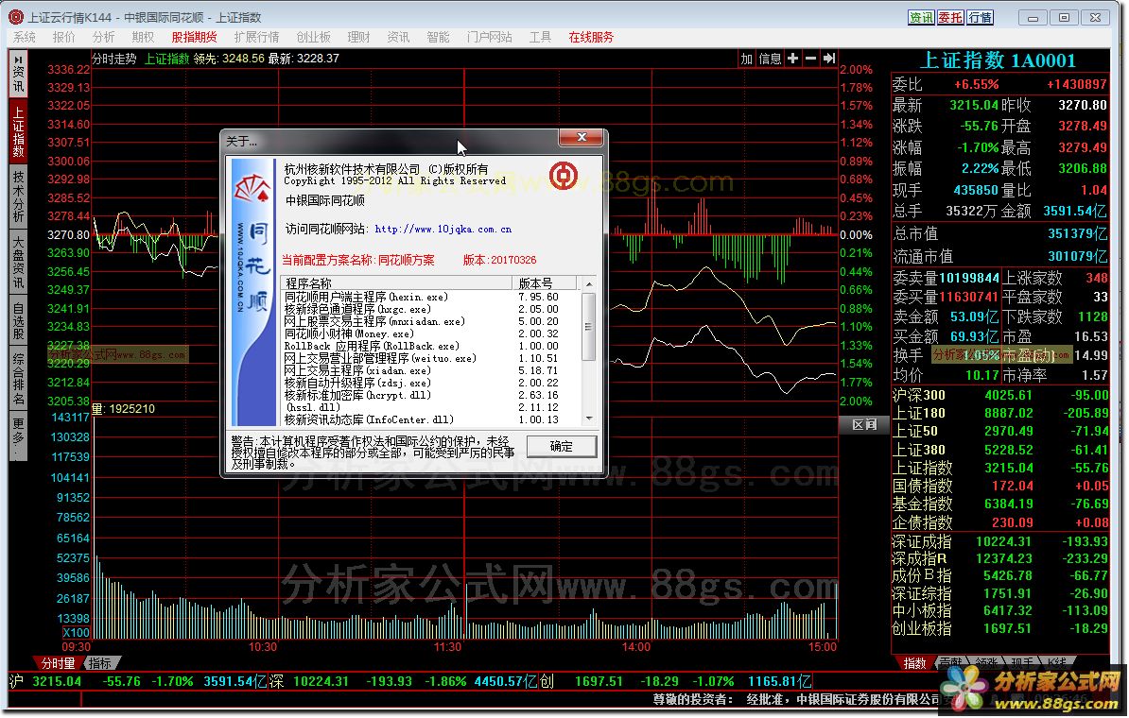
Task: Switch to the 指标 bottom tab
Action: [x=100, y=662]
